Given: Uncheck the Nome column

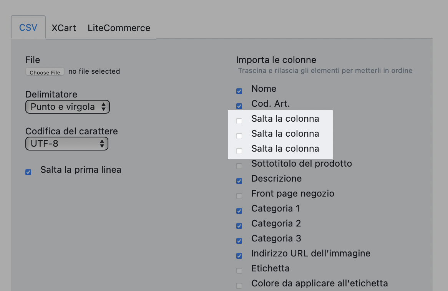Looking at the screenshot, I should pos(239,91).
